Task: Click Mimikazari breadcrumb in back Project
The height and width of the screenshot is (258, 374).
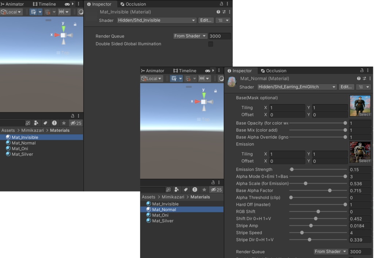Action: click(x=33, y=130)
